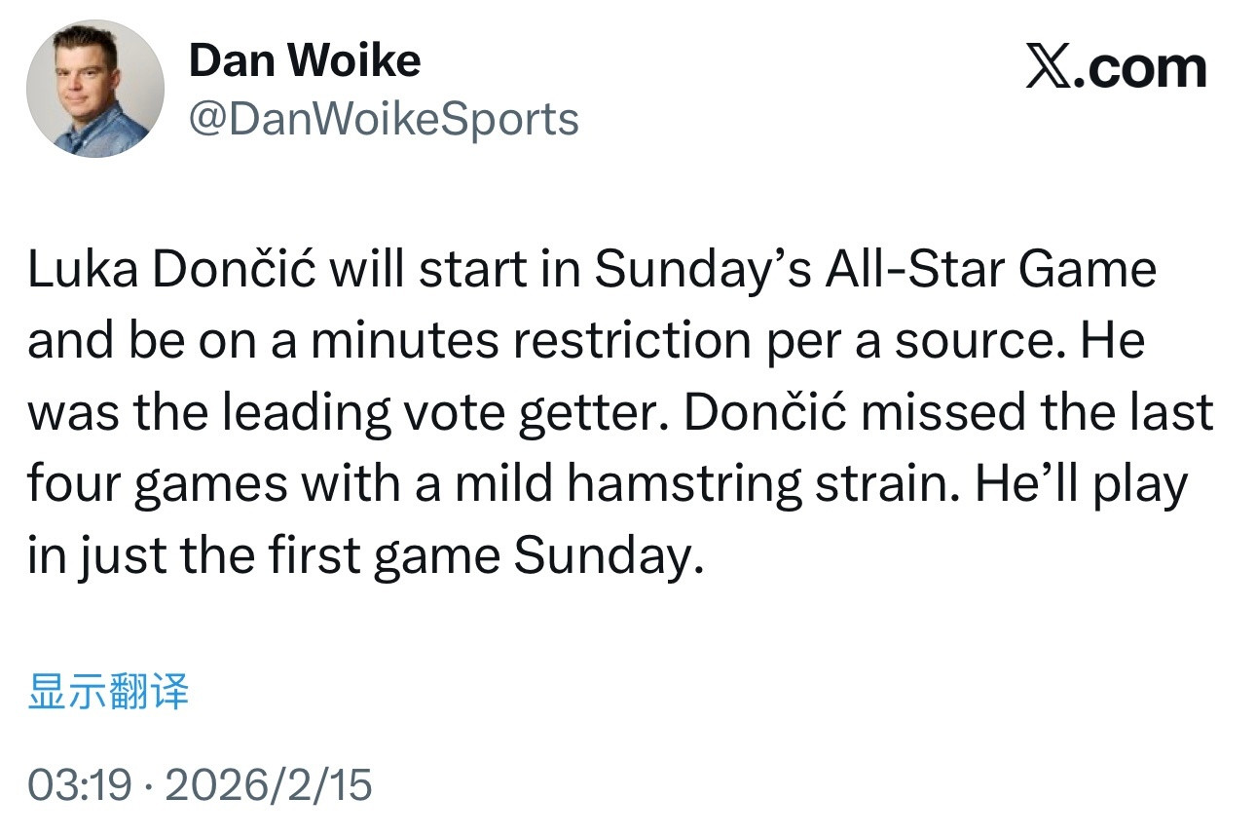Click the display name Dan Woike
Viewport: 1256px width, 836px height.
306,58
